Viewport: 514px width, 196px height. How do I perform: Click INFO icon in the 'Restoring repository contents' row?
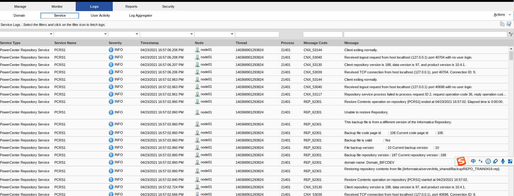coord(111,171)
